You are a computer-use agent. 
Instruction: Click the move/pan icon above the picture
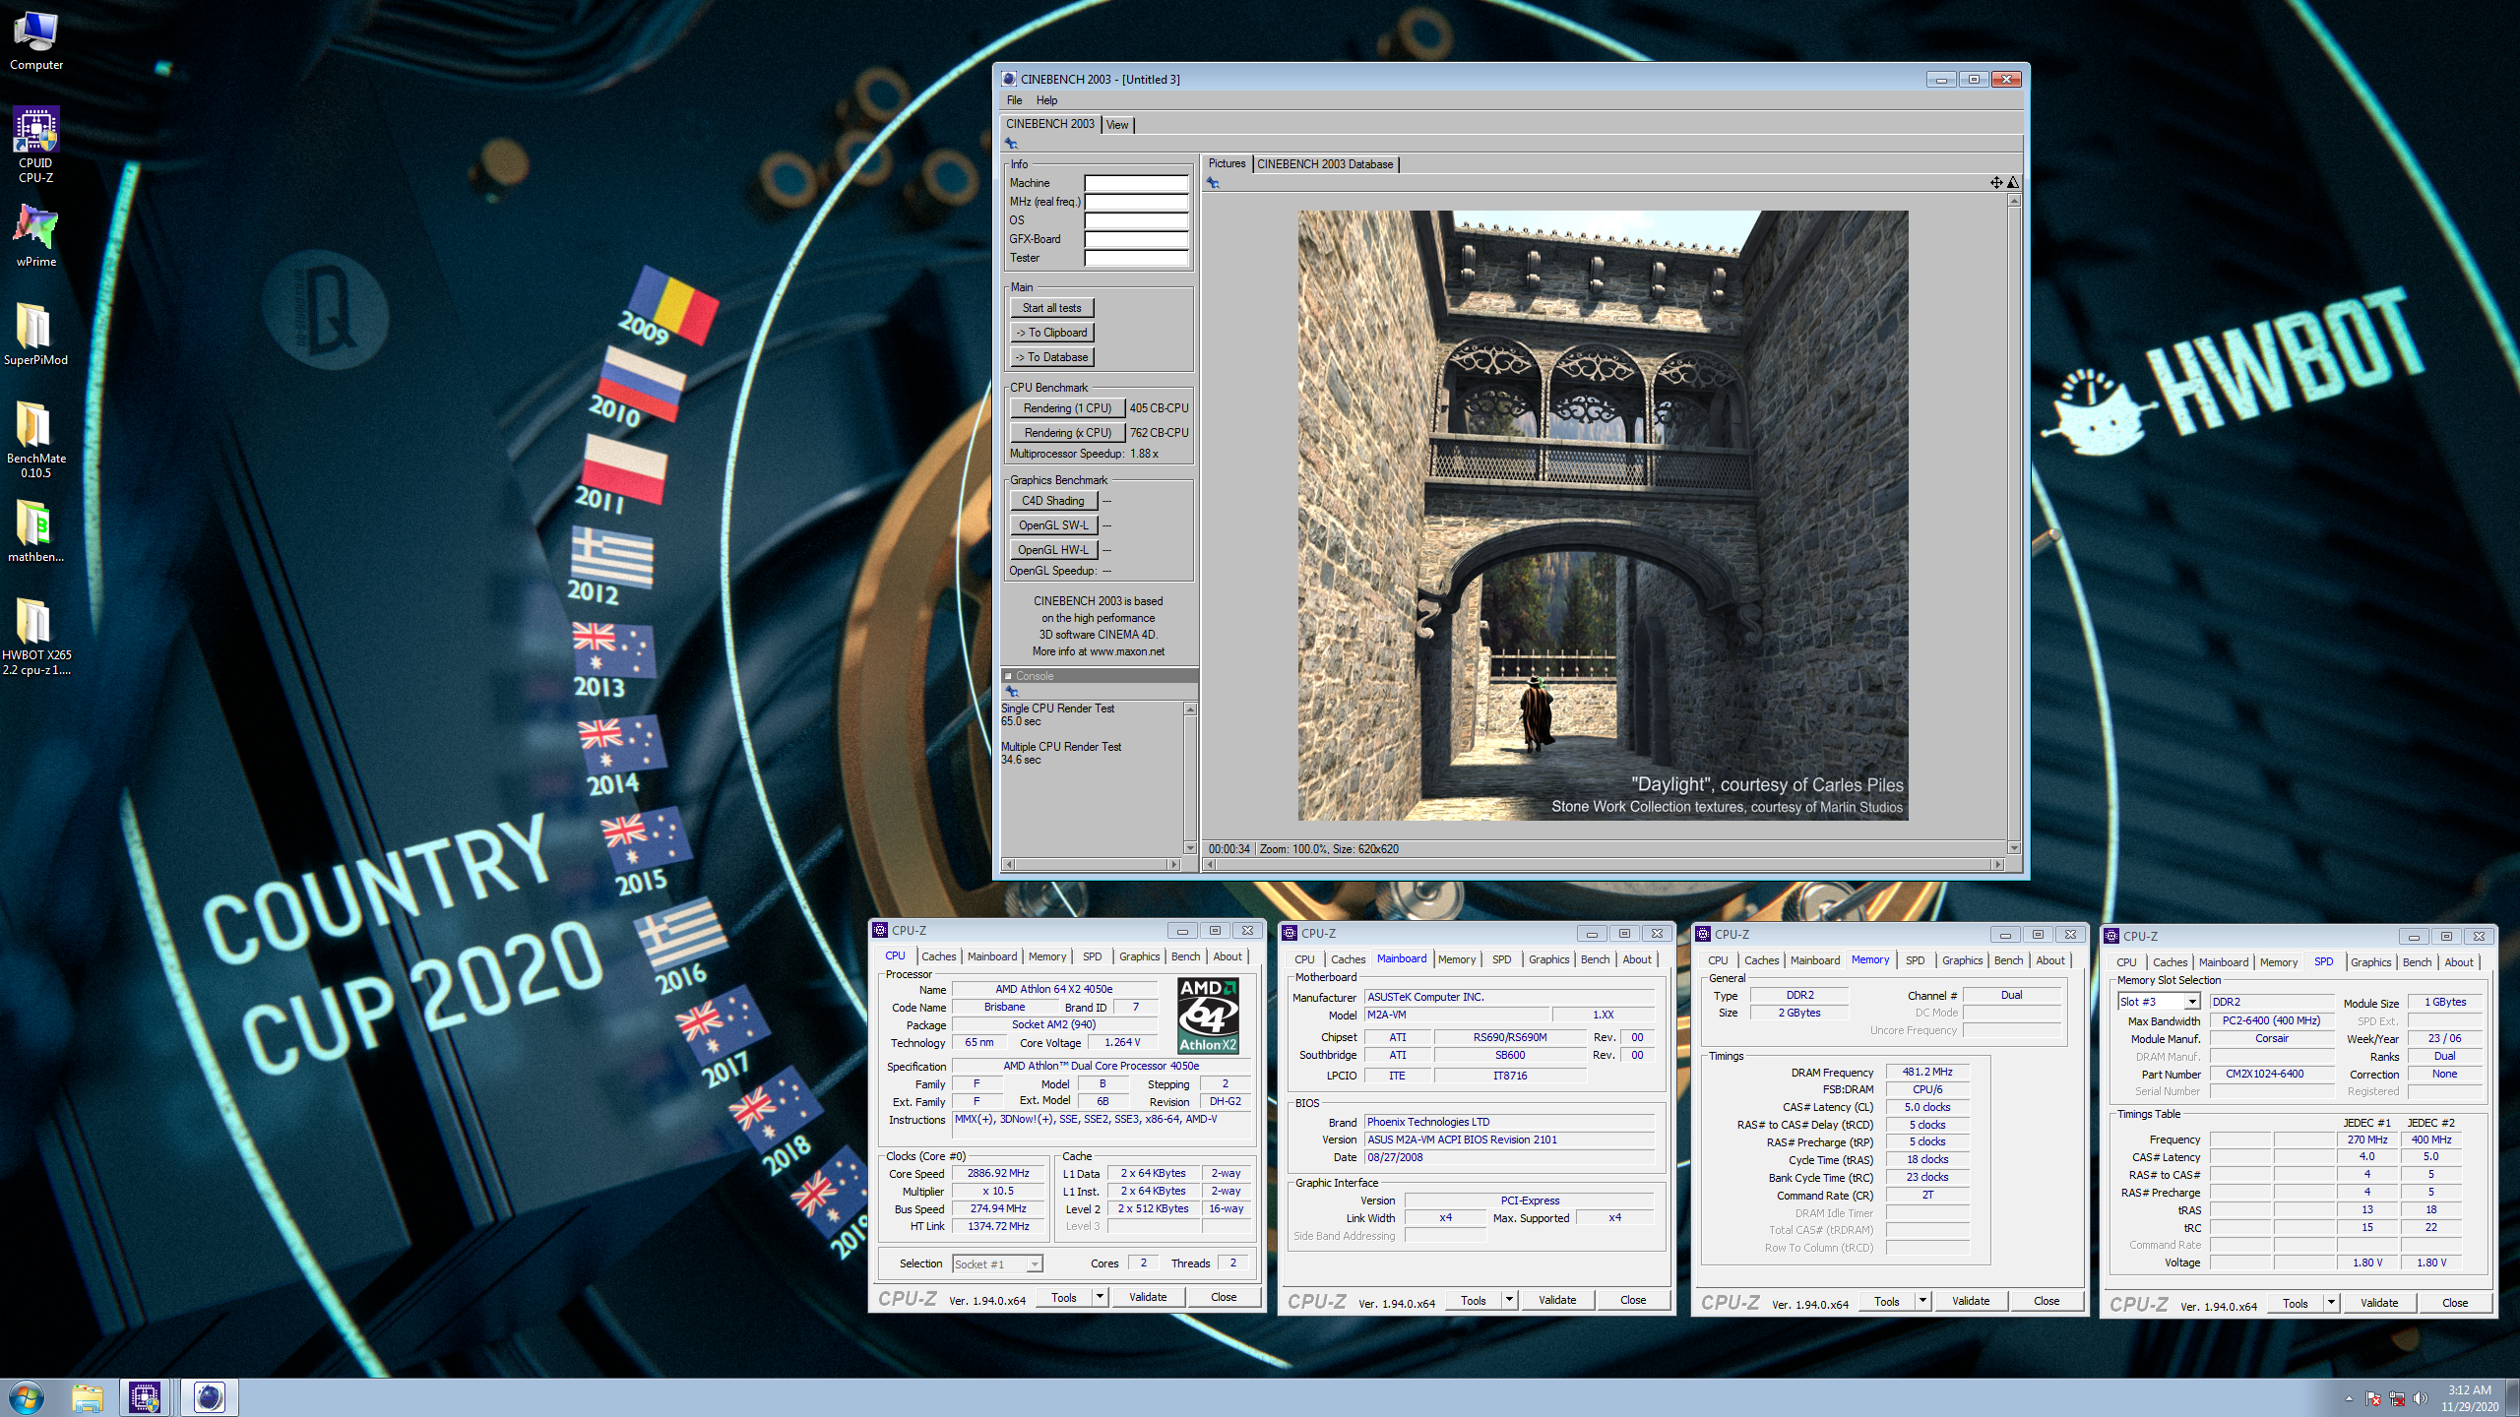(1996, 182)
